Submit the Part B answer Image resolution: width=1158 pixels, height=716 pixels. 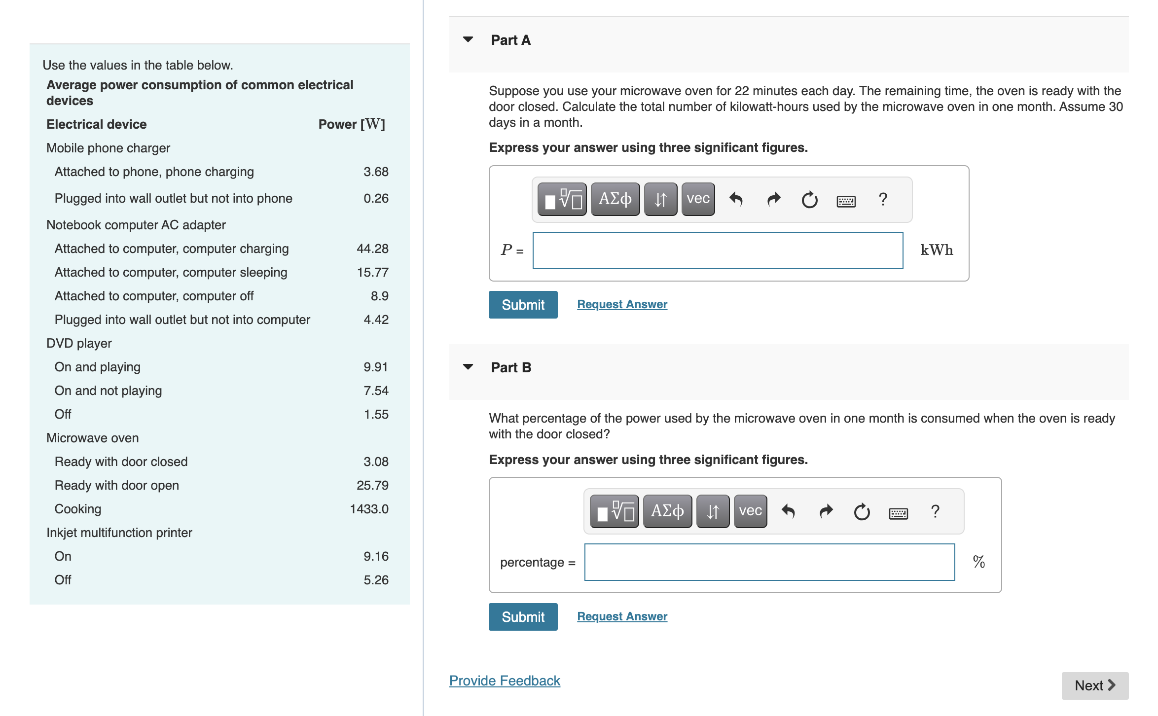point(523,616)
